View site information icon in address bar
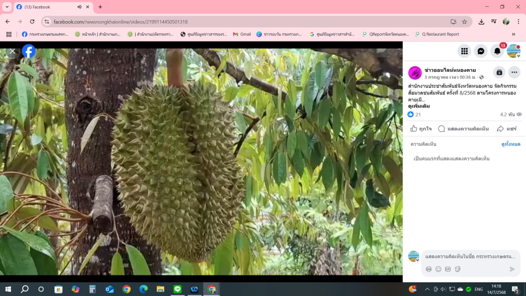526x296 pixels. click(x=47, y=22)
